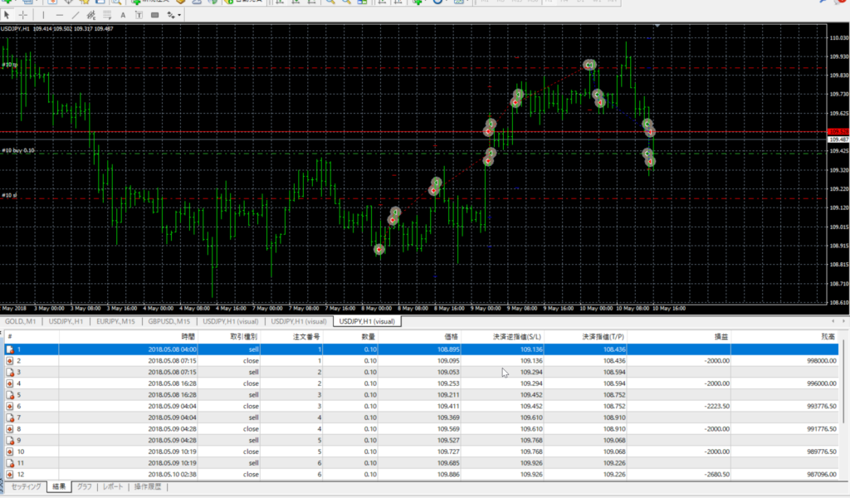850x498 pixels.
Task: Select the Fibonacci retracement tool
Action: [x=107, y=15]
